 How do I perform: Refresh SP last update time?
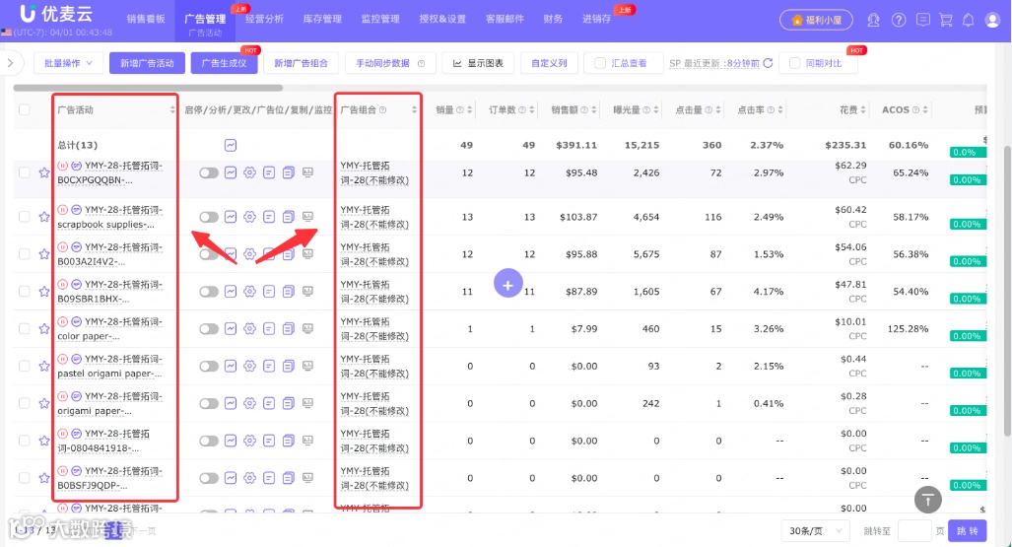point(768,63)
